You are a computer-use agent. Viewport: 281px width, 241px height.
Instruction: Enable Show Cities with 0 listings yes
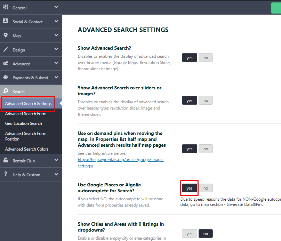[x=189, y=234]
